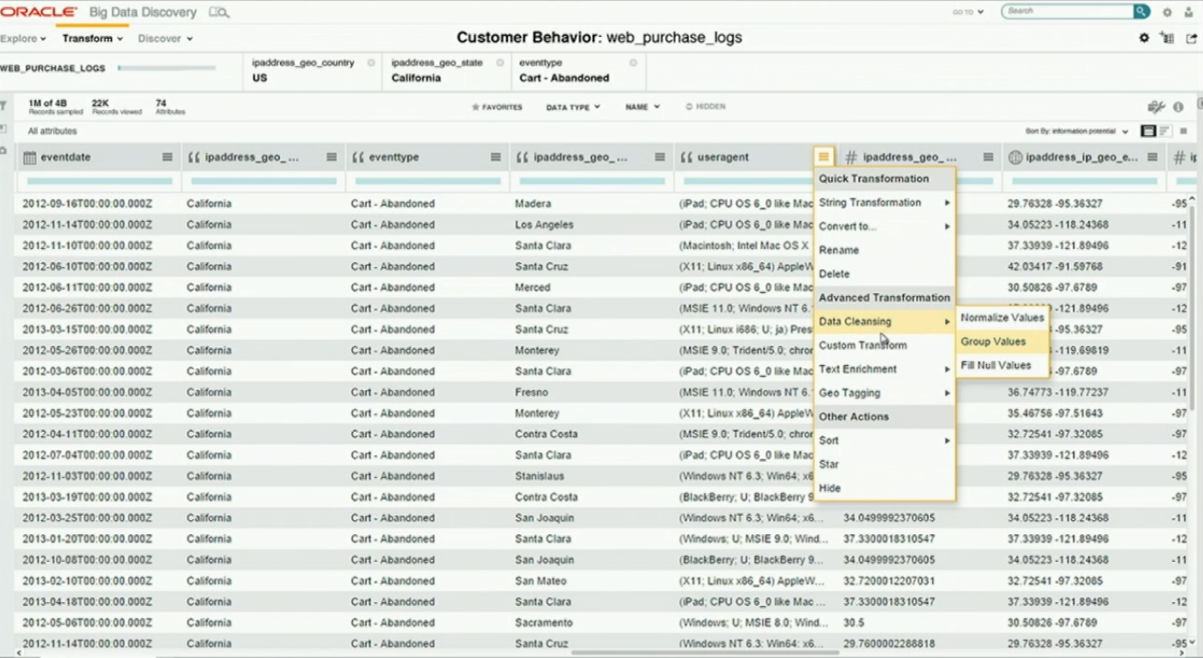Click the calendar type icon on eventdate
This screenshot has width=1203, height=658.
(x=29, y=157)
